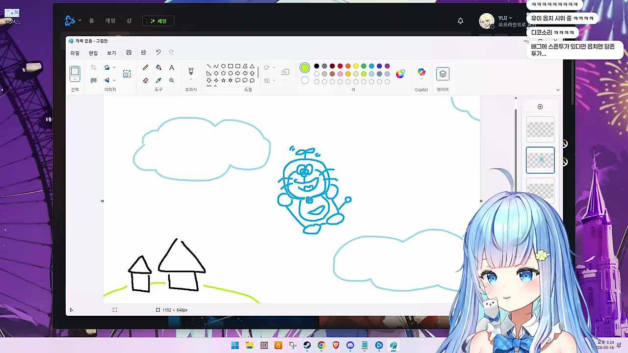The height and width of the screenshot is (353, 628).
Task: Open the Image Creator icon
Action: [x=127, y=74]
